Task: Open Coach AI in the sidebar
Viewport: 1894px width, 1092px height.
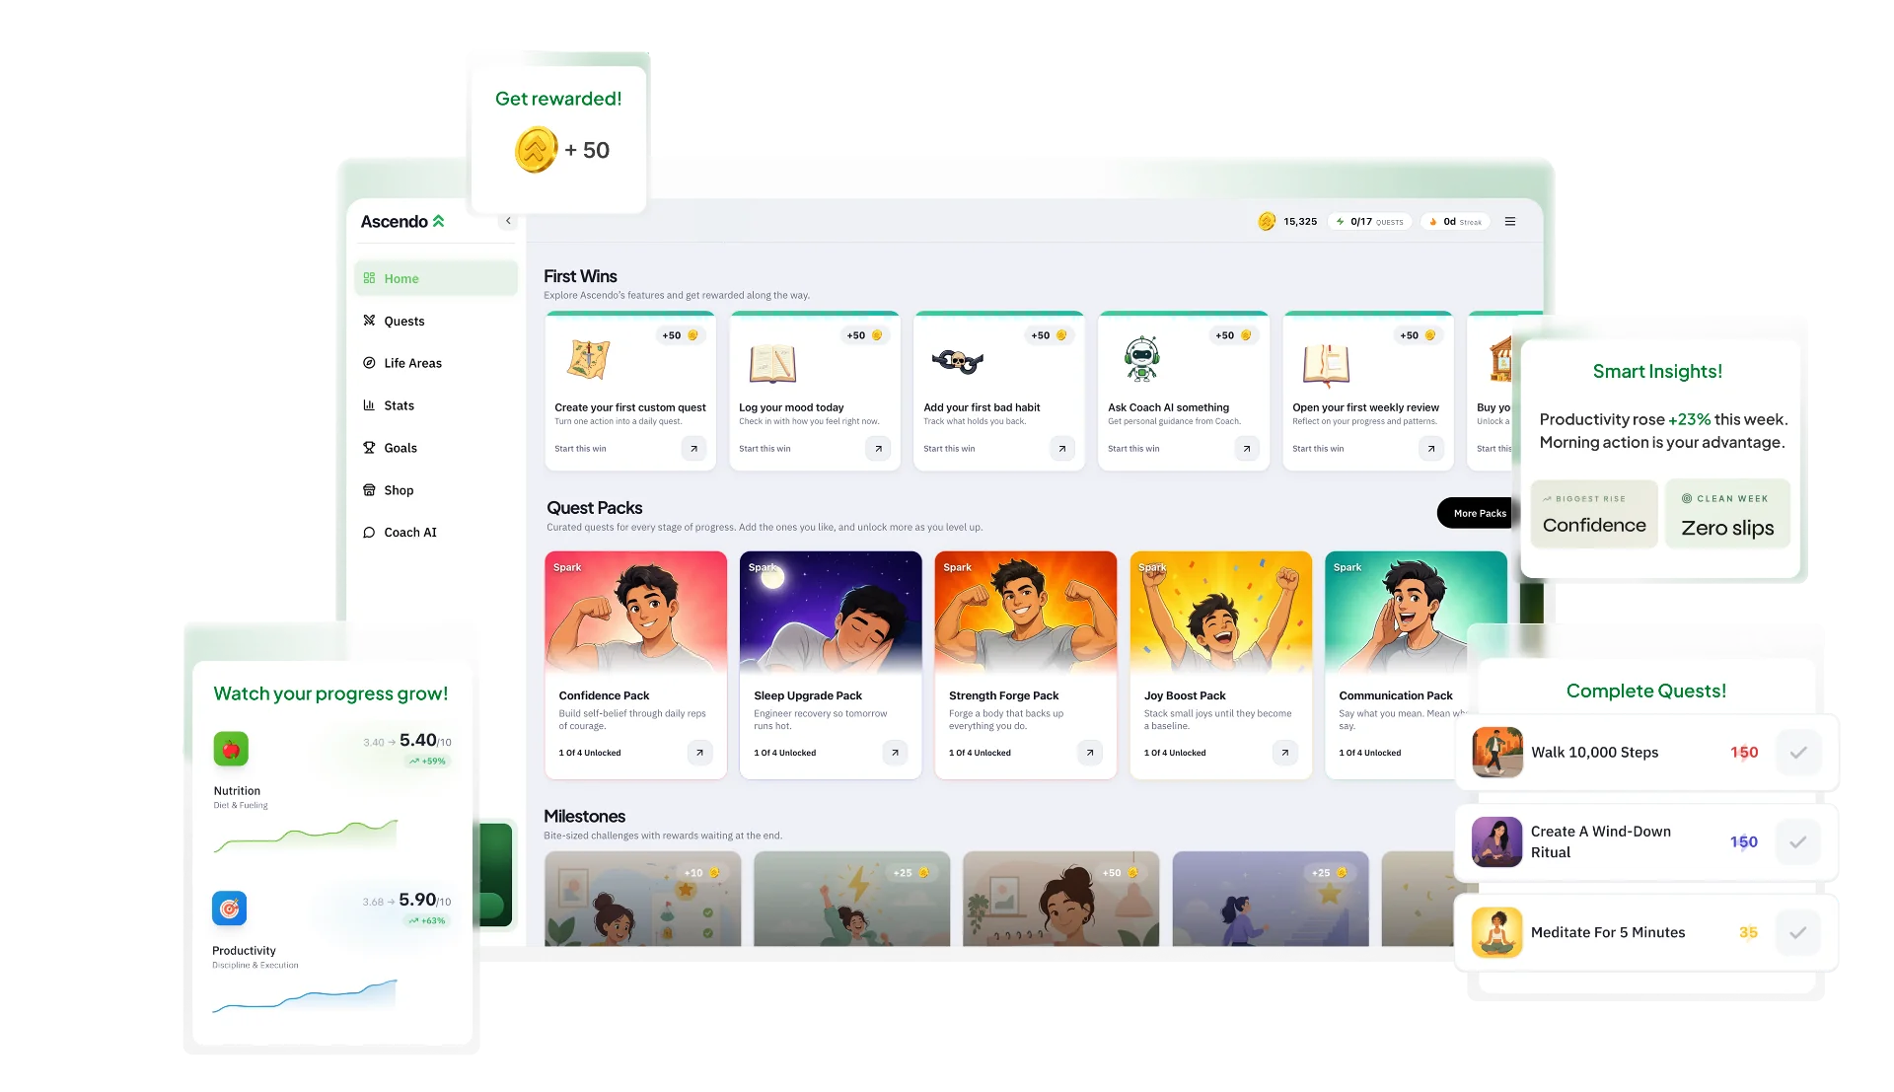Action: [436, 533]
